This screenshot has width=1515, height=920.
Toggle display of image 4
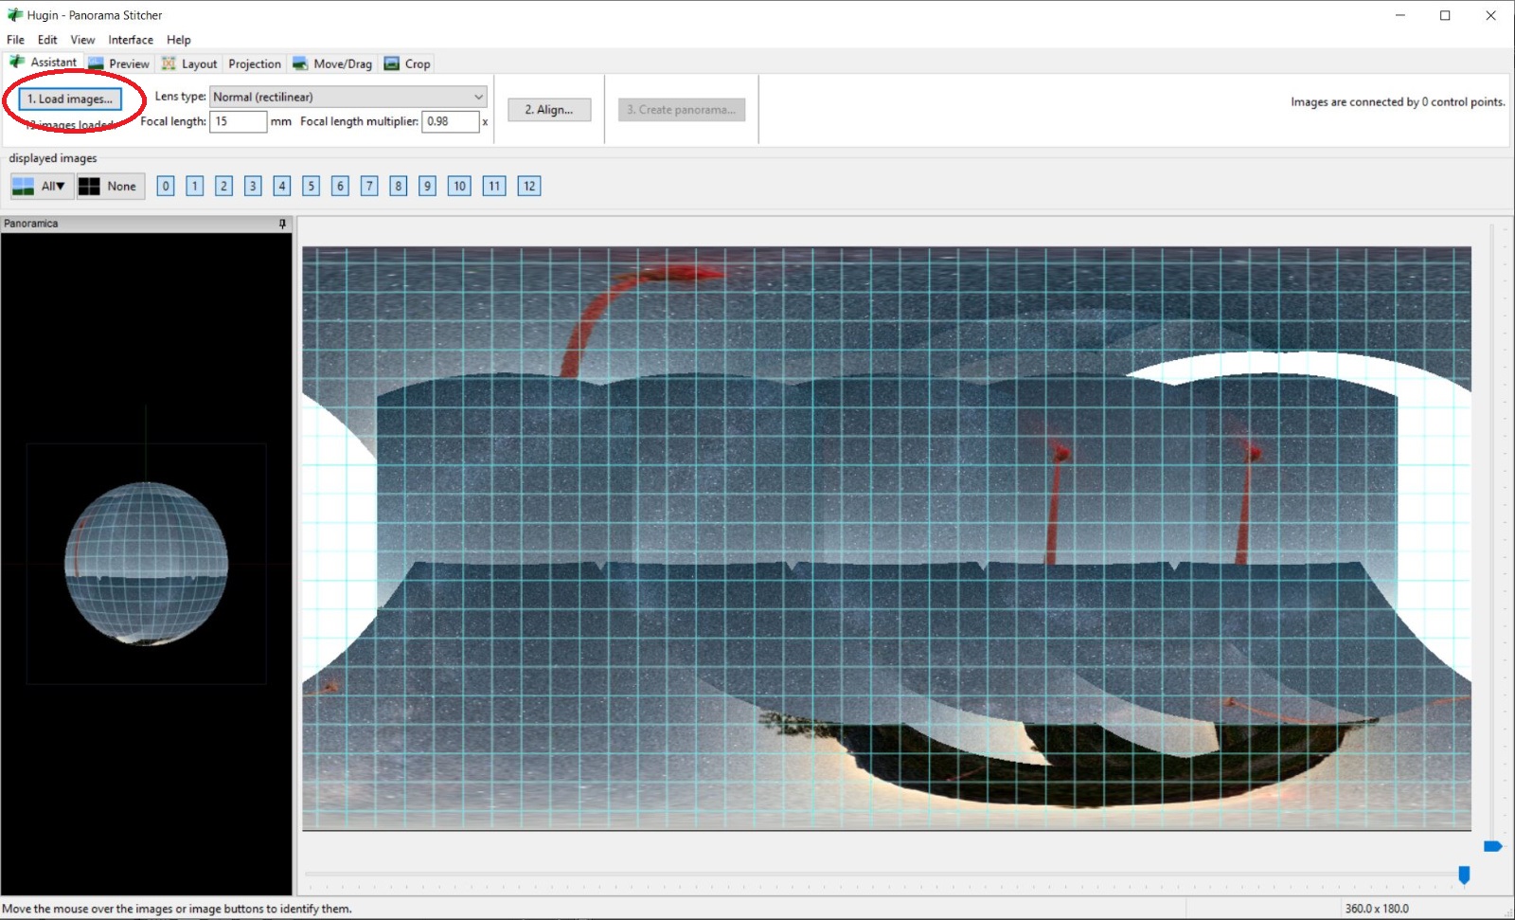tap(282, 186)
